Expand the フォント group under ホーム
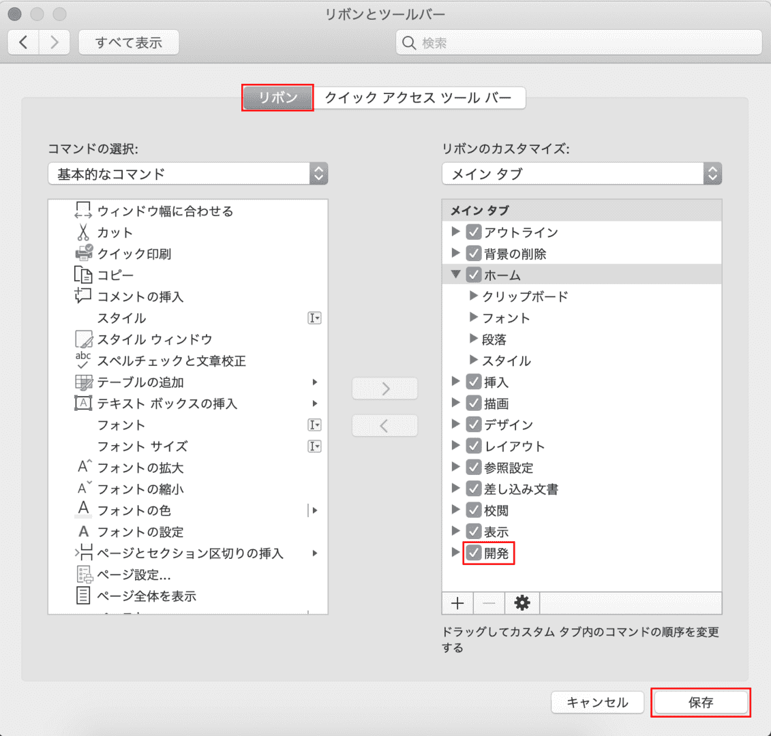 coord(473,317)
